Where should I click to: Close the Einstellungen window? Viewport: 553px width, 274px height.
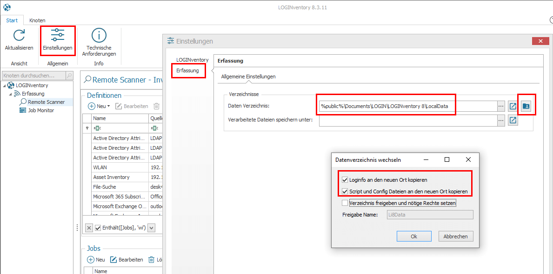pos(540,41)
